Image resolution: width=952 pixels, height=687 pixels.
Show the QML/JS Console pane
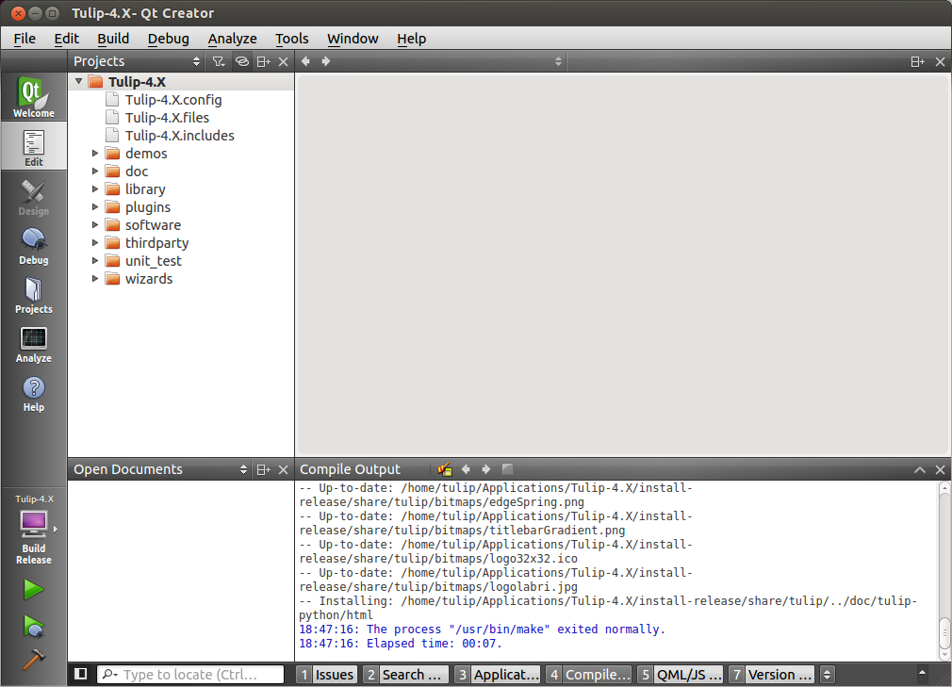click(680, 674)
